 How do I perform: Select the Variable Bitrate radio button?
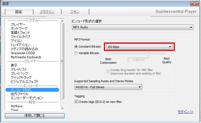point(76,53)
